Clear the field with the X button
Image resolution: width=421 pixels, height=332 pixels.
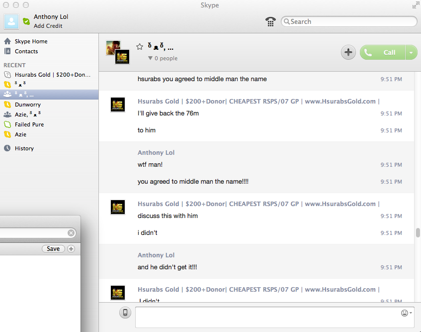71,233
